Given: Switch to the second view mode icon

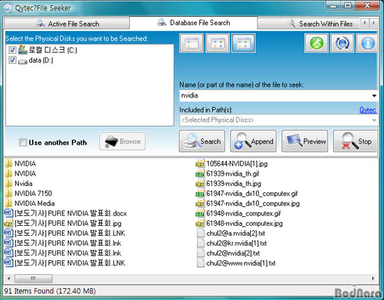Looking at the screenshot, I should tap(217, 43).
